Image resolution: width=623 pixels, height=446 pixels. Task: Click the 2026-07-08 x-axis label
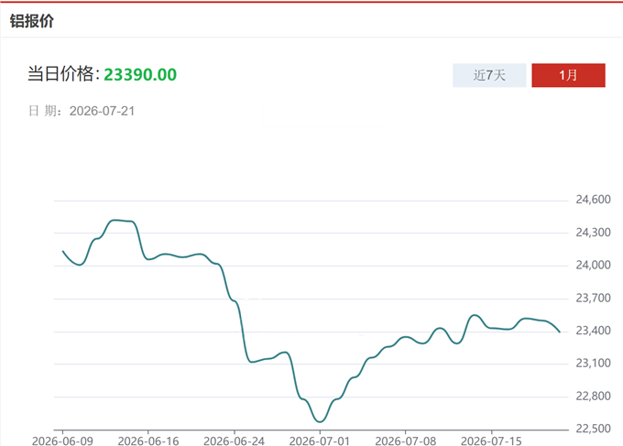pos(406,441)
